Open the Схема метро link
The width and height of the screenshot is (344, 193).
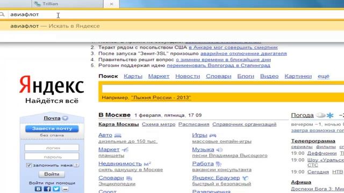[x=159, y=124]
